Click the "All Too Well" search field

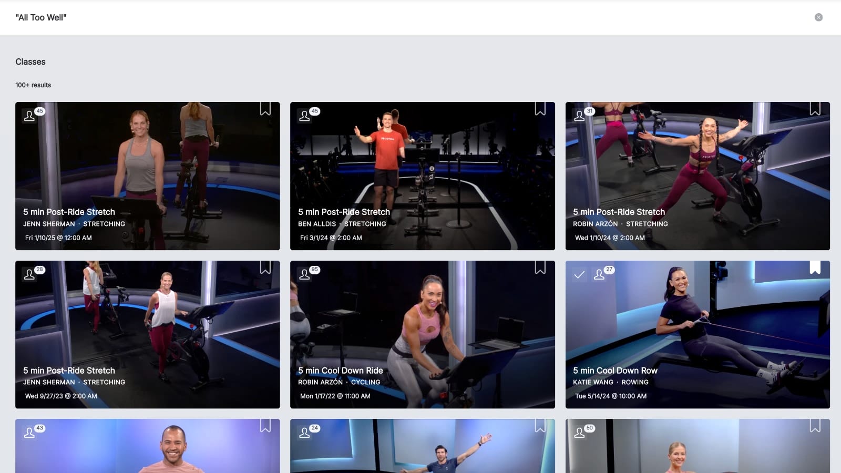click(x=368, y=17)
